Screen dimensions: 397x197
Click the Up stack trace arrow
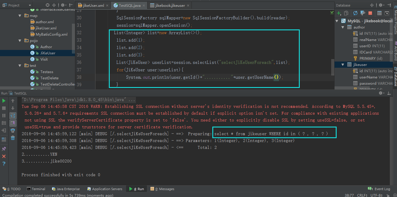pos(13,101)
